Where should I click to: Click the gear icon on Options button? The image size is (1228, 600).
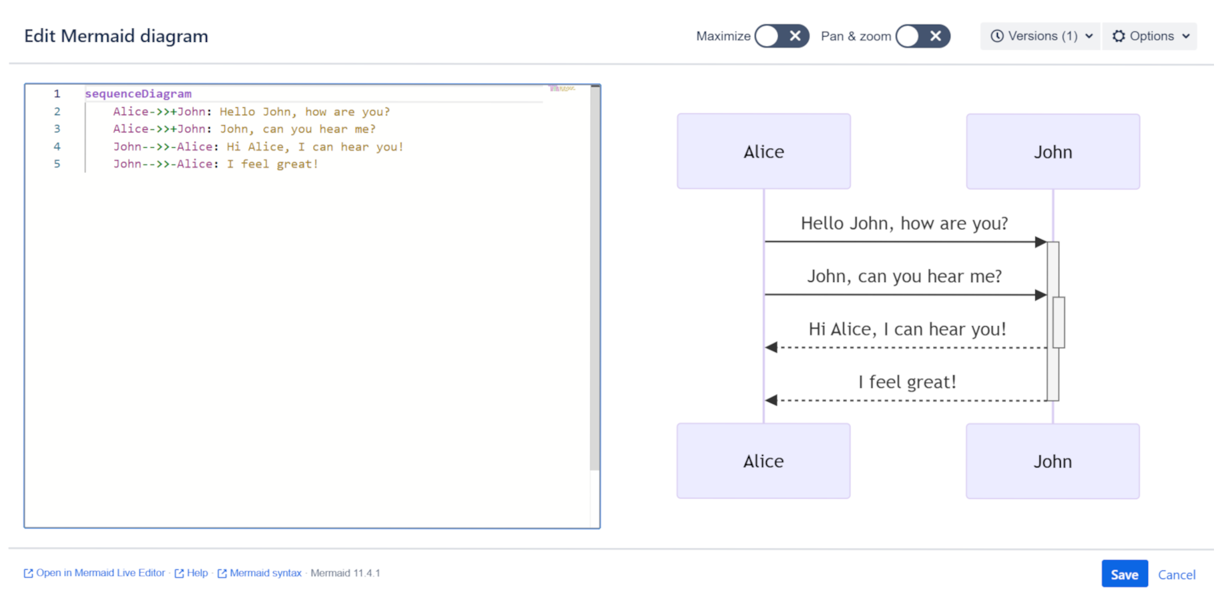pos(1119,36)
